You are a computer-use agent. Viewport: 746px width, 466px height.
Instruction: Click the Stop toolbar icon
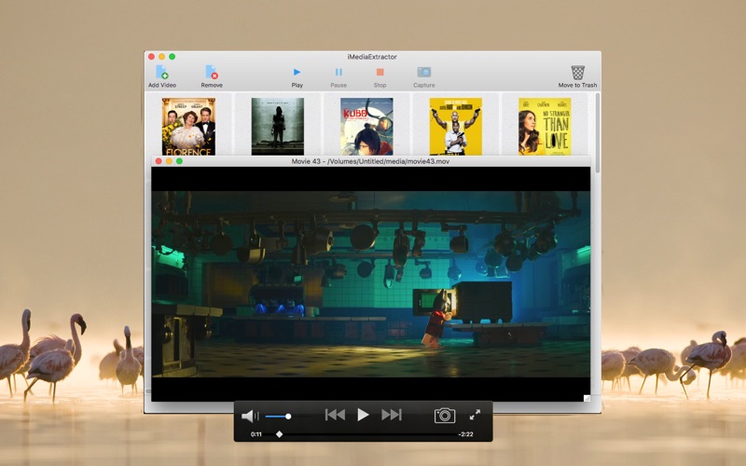point(380,73)
